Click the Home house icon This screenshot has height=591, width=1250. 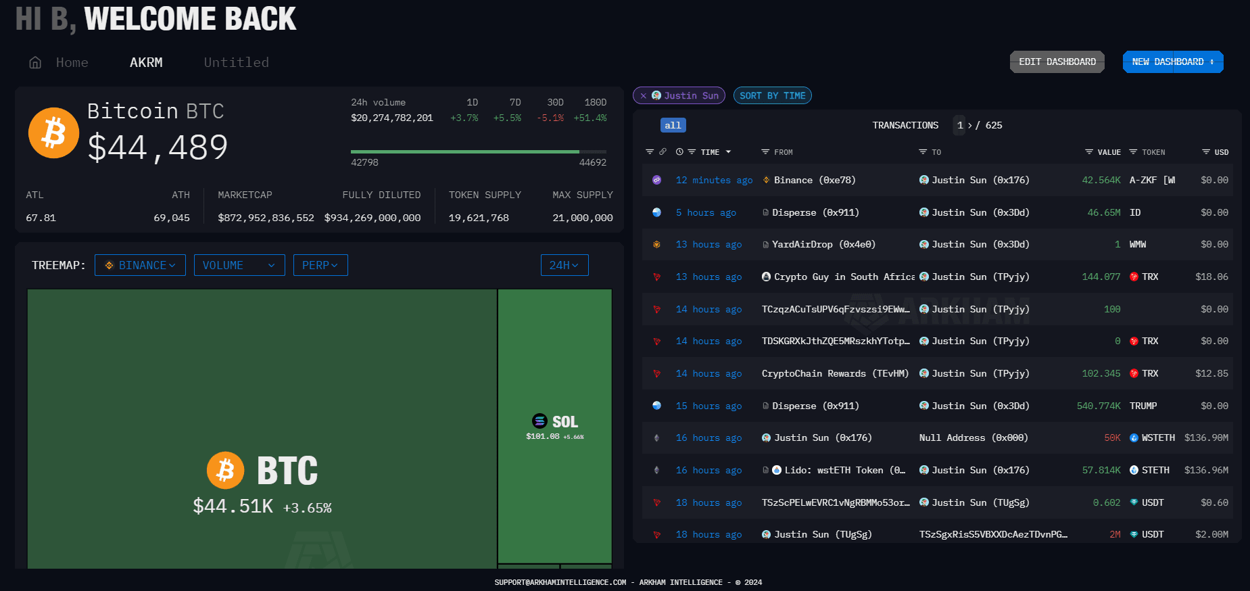point(35,62)
